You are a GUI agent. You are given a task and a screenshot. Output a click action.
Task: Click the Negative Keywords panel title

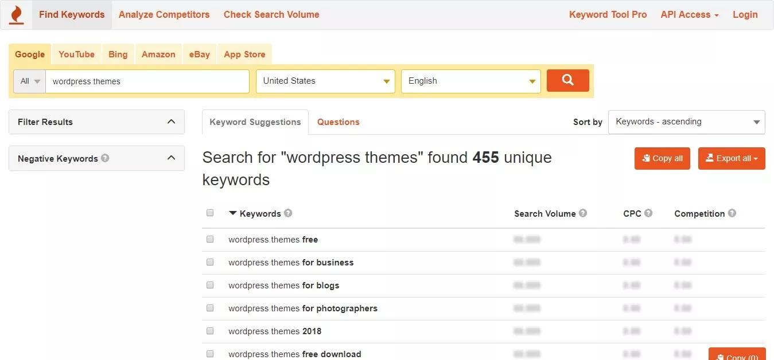tap(58, 159)
